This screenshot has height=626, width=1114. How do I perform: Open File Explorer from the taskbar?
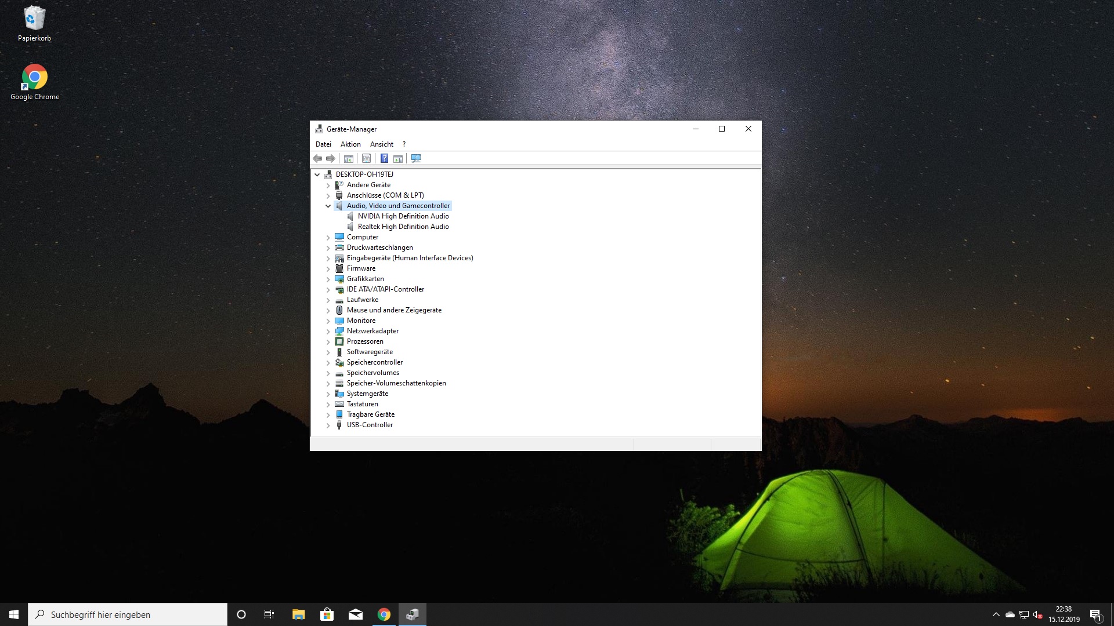[x=298, y=614]
